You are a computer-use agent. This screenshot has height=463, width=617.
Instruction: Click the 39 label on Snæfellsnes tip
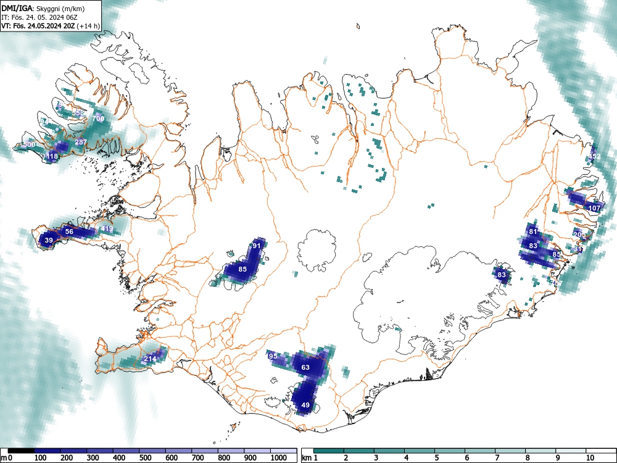point(49,240)
